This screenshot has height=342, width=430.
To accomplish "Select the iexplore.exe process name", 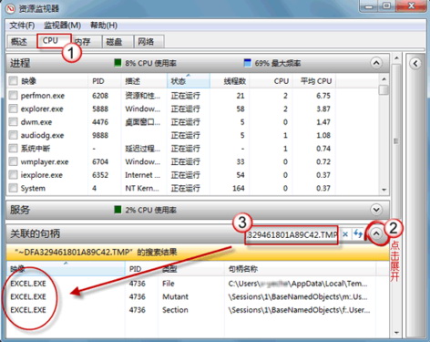I will point(41,175).
